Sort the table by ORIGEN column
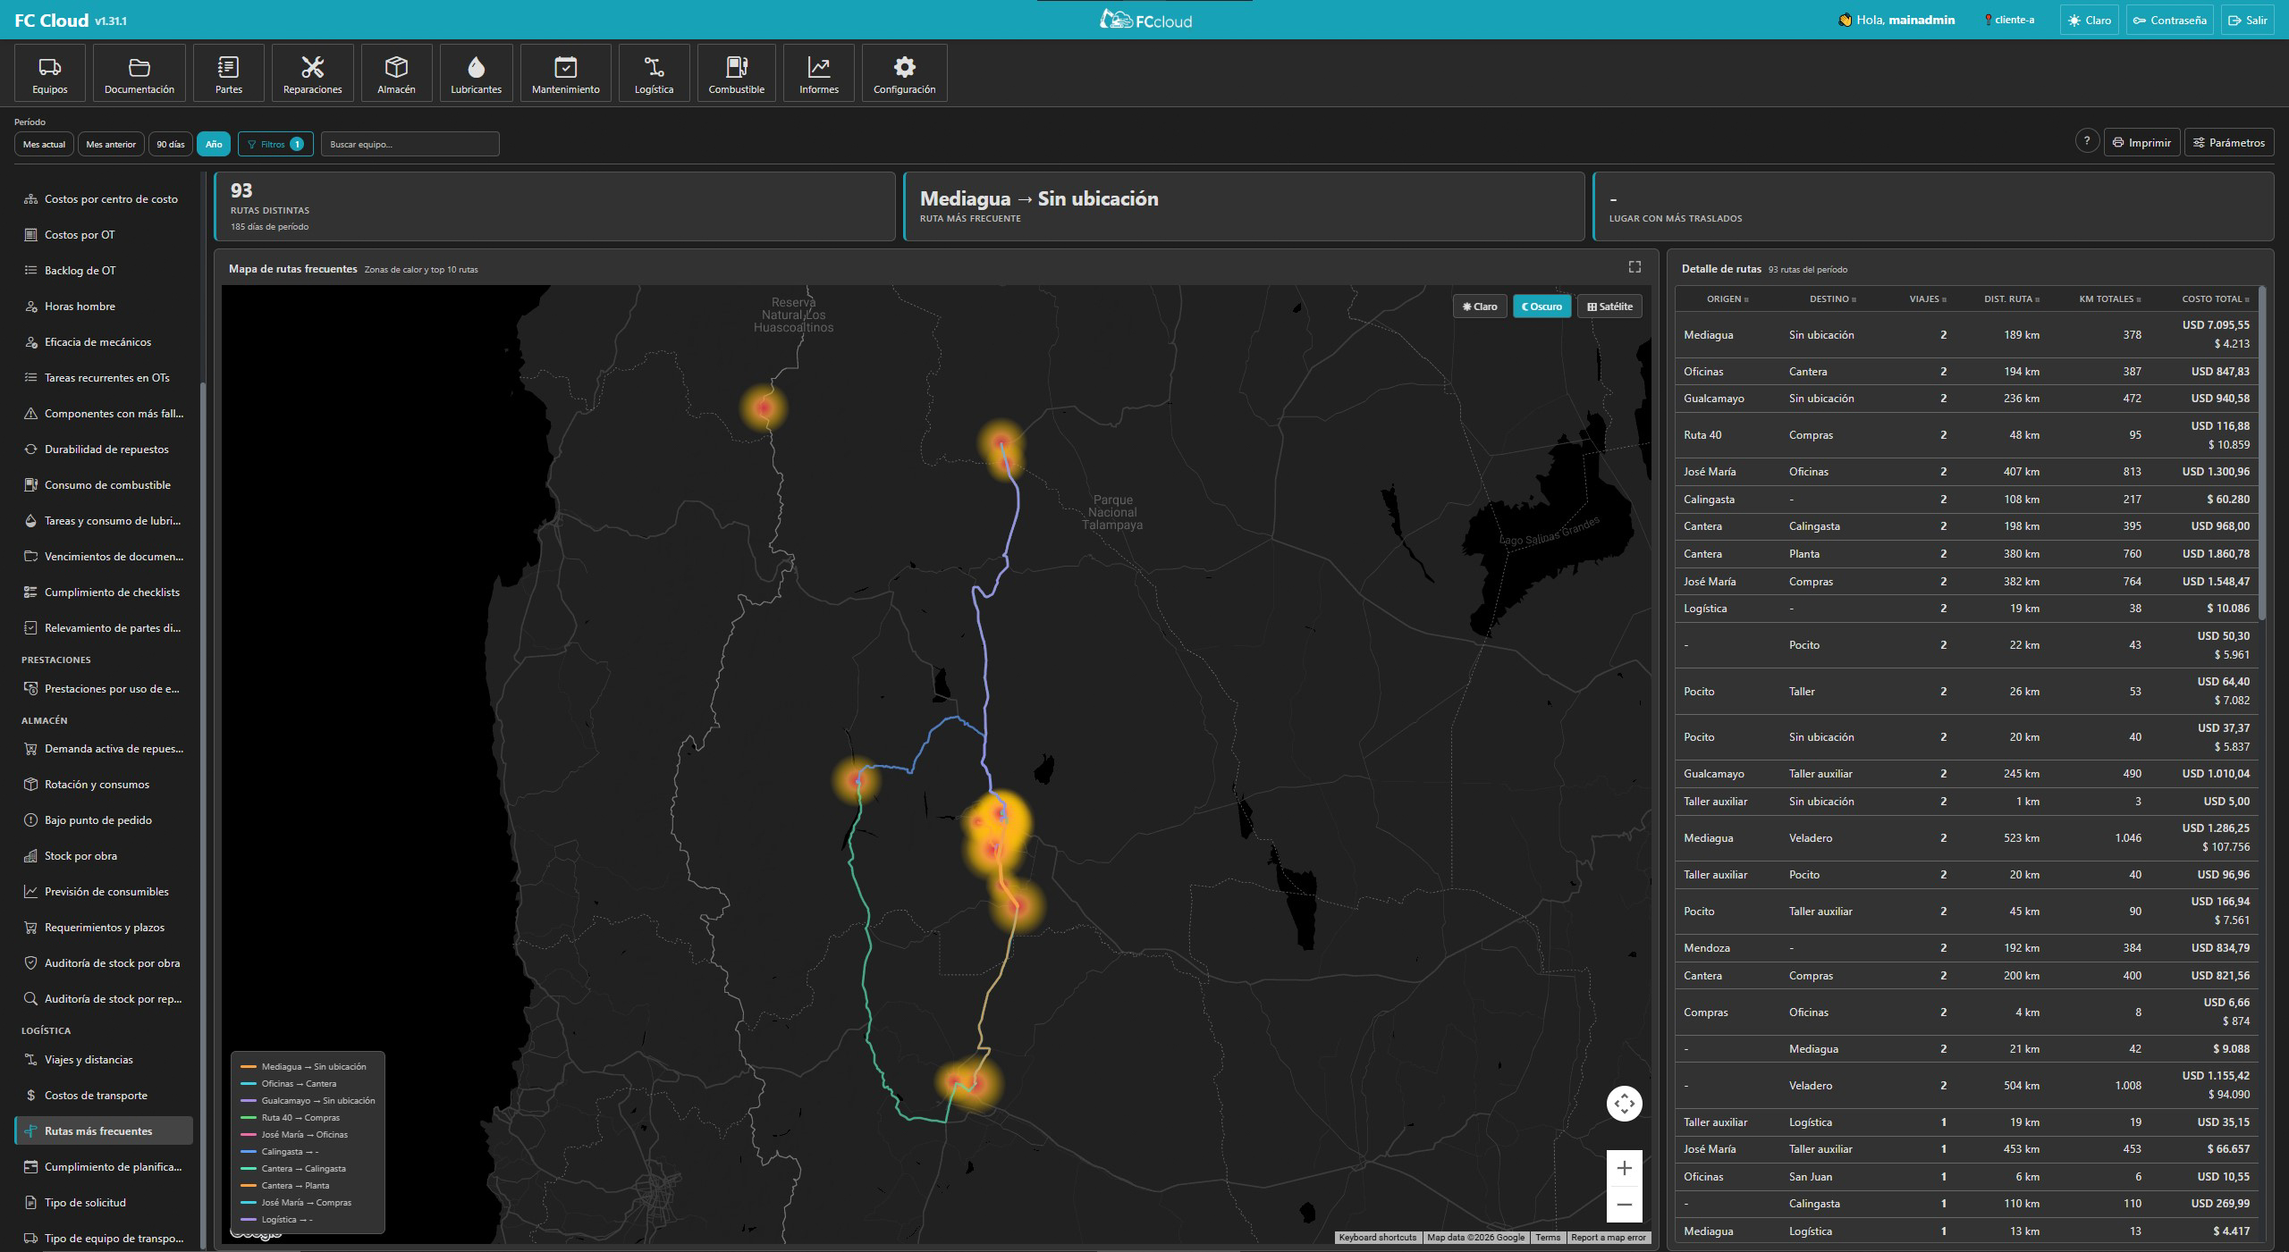Viewport: 2289px width, 1252px height. coord(1727,299)
